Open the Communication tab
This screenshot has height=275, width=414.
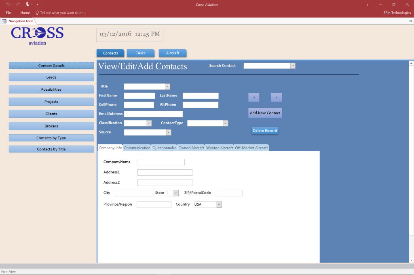pyautogui.click(x=137, y=148)
